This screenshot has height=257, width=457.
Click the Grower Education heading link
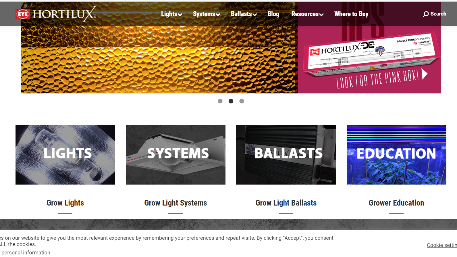point(396,203)
